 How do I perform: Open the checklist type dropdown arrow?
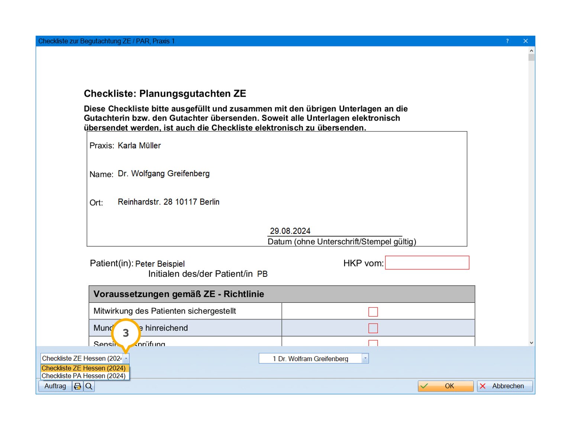126,358
